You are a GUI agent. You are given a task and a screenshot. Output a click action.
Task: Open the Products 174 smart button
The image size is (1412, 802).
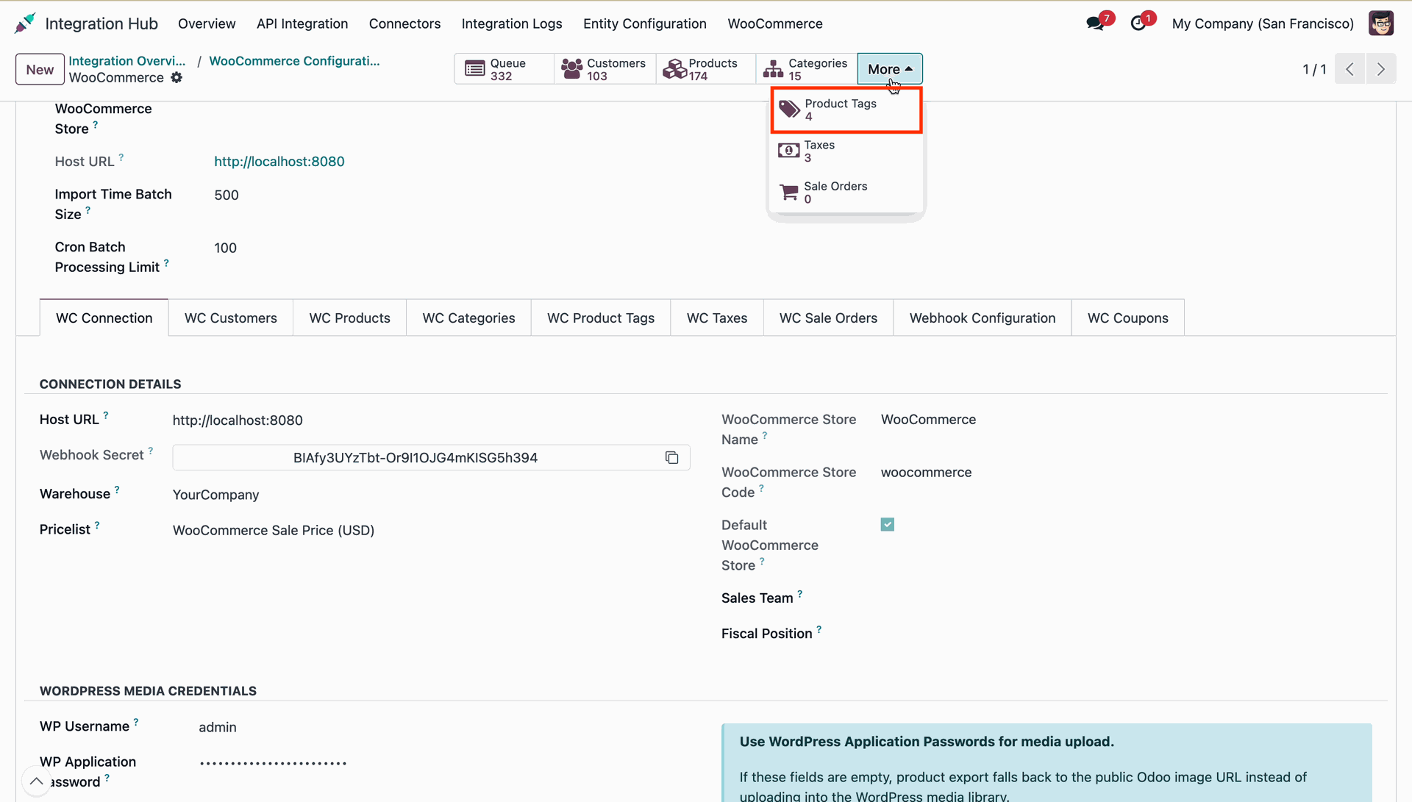705,69
